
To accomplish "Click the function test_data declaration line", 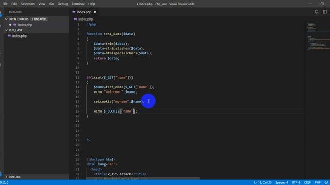I will click(x=110, y=34).
